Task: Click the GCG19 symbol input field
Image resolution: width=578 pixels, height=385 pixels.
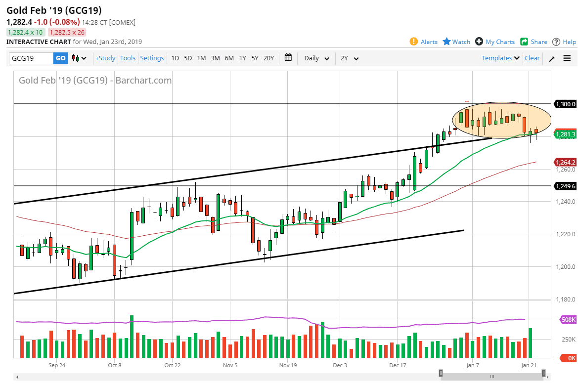Action: [x=31, y=58]
